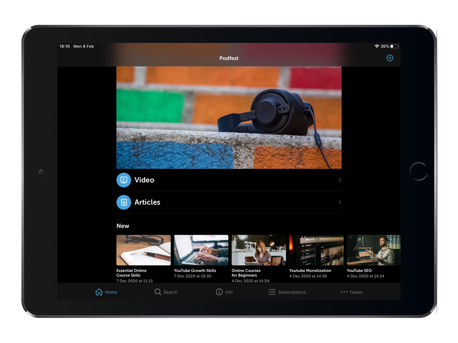Tap the iPad physical home button
This screenshot has width=458, height=343.
(419, 171)
